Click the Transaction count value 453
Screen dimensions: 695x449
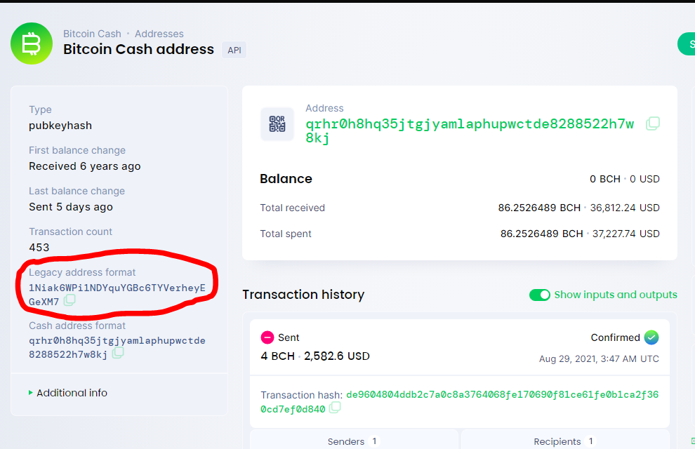click(x=39, y=248)
